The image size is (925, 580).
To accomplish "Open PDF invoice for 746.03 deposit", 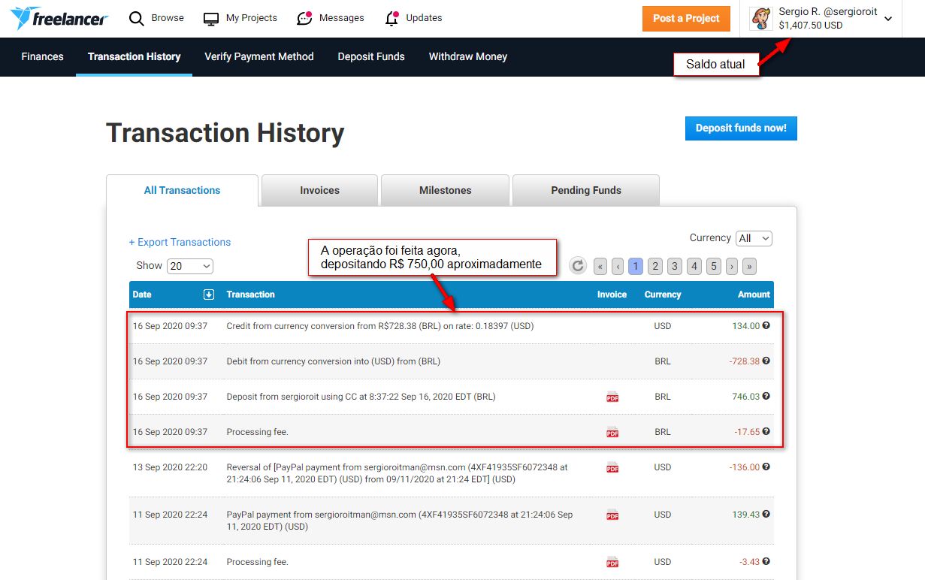I will click(612, 397).
